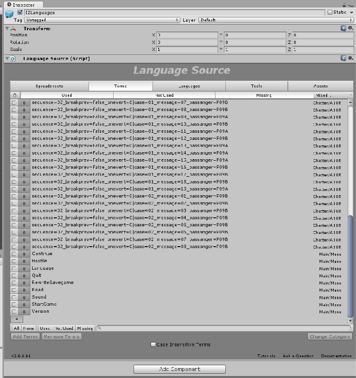
Task: Click the Language Source script icon
Action: (x=13, y=59)
